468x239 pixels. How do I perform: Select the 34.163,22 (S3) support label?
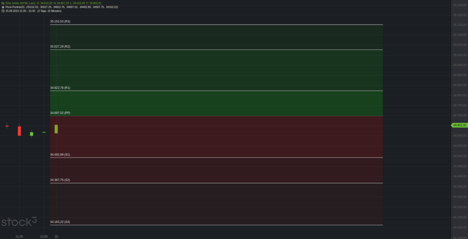coord(60,222)
